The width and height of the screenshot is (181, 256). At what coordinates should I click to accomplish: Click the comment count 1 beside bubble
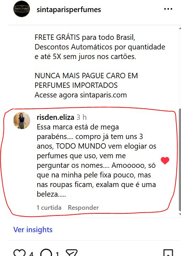click(57, 254)
